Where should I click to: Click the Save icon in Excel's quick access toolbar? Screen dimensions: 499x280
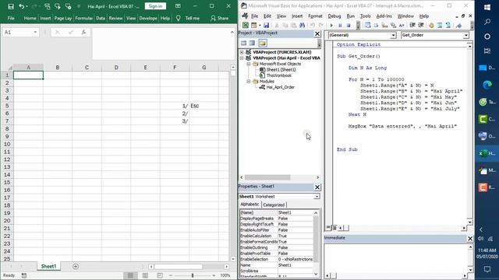pyautogui.click(x=11, y=6)
